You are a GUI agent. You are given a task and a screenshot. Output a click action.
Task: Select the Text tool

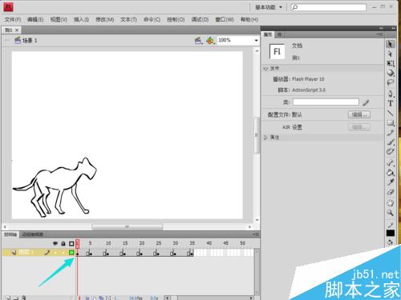[391, 103]
